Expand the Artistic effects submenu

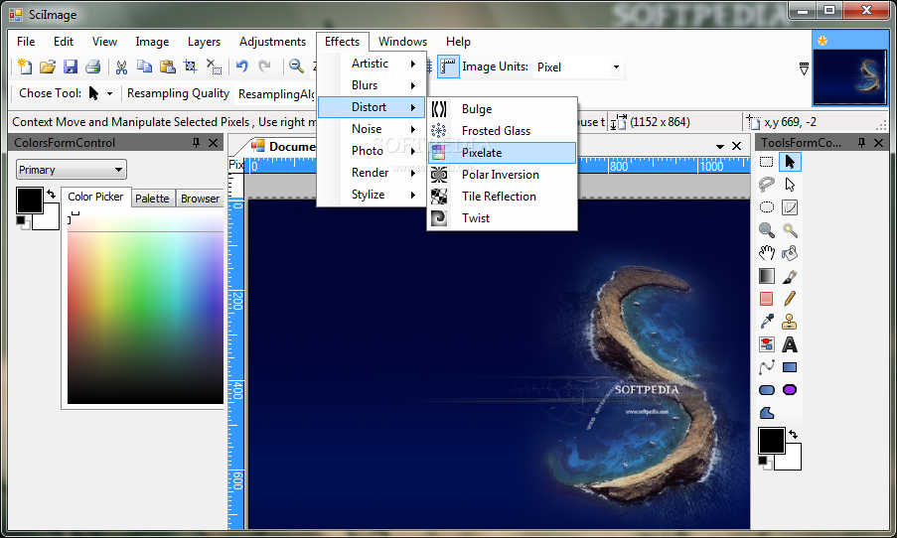pos(372,64)
